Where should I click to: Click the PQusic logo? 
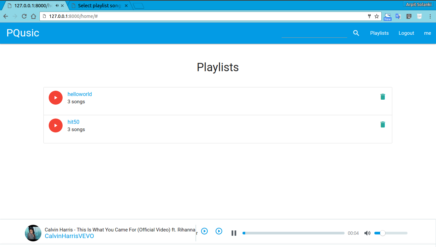tap(23, 33)
